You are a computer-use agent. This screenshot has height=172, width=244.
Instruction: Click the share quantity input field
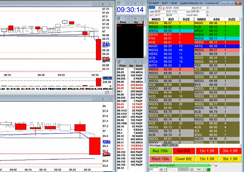tap(154, 169)
